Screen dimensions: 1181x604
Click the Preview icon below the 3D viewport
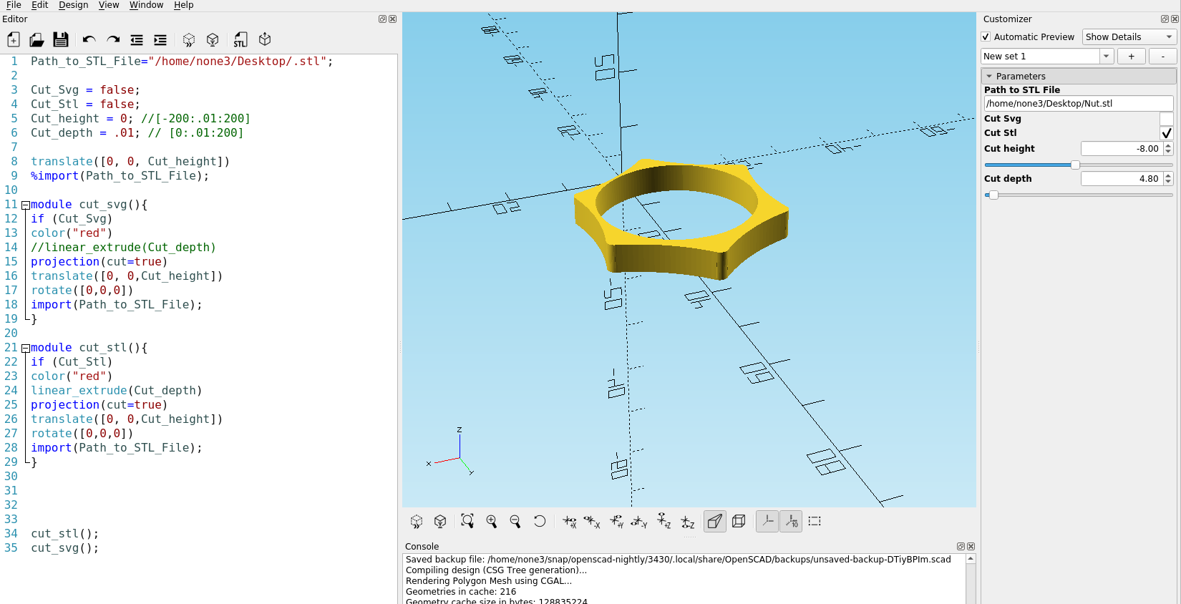(417, 522)
